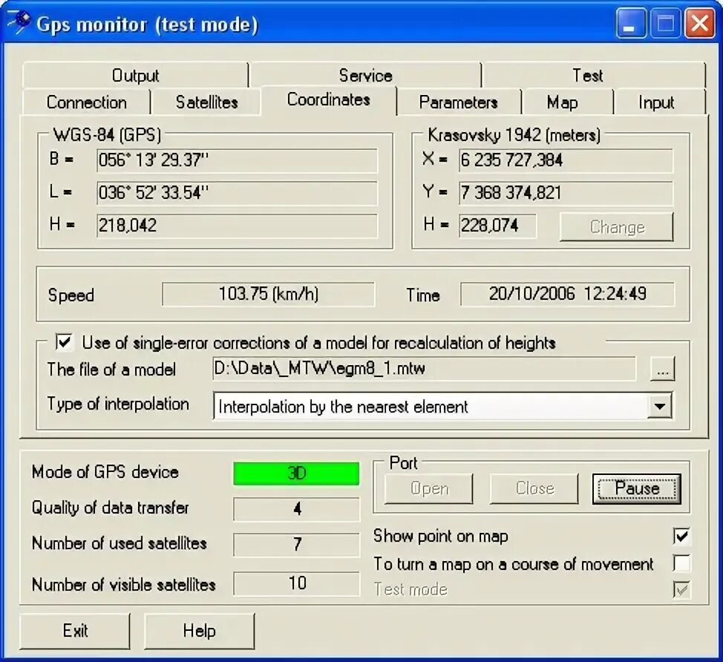
Task: Browse for model file with ... button
Action: point(662,369)
